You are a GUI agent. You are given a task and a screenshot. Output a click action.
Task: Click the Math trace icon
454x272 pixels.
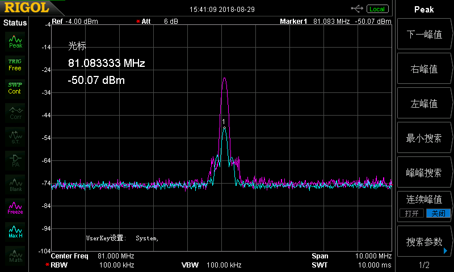(15, 255)
